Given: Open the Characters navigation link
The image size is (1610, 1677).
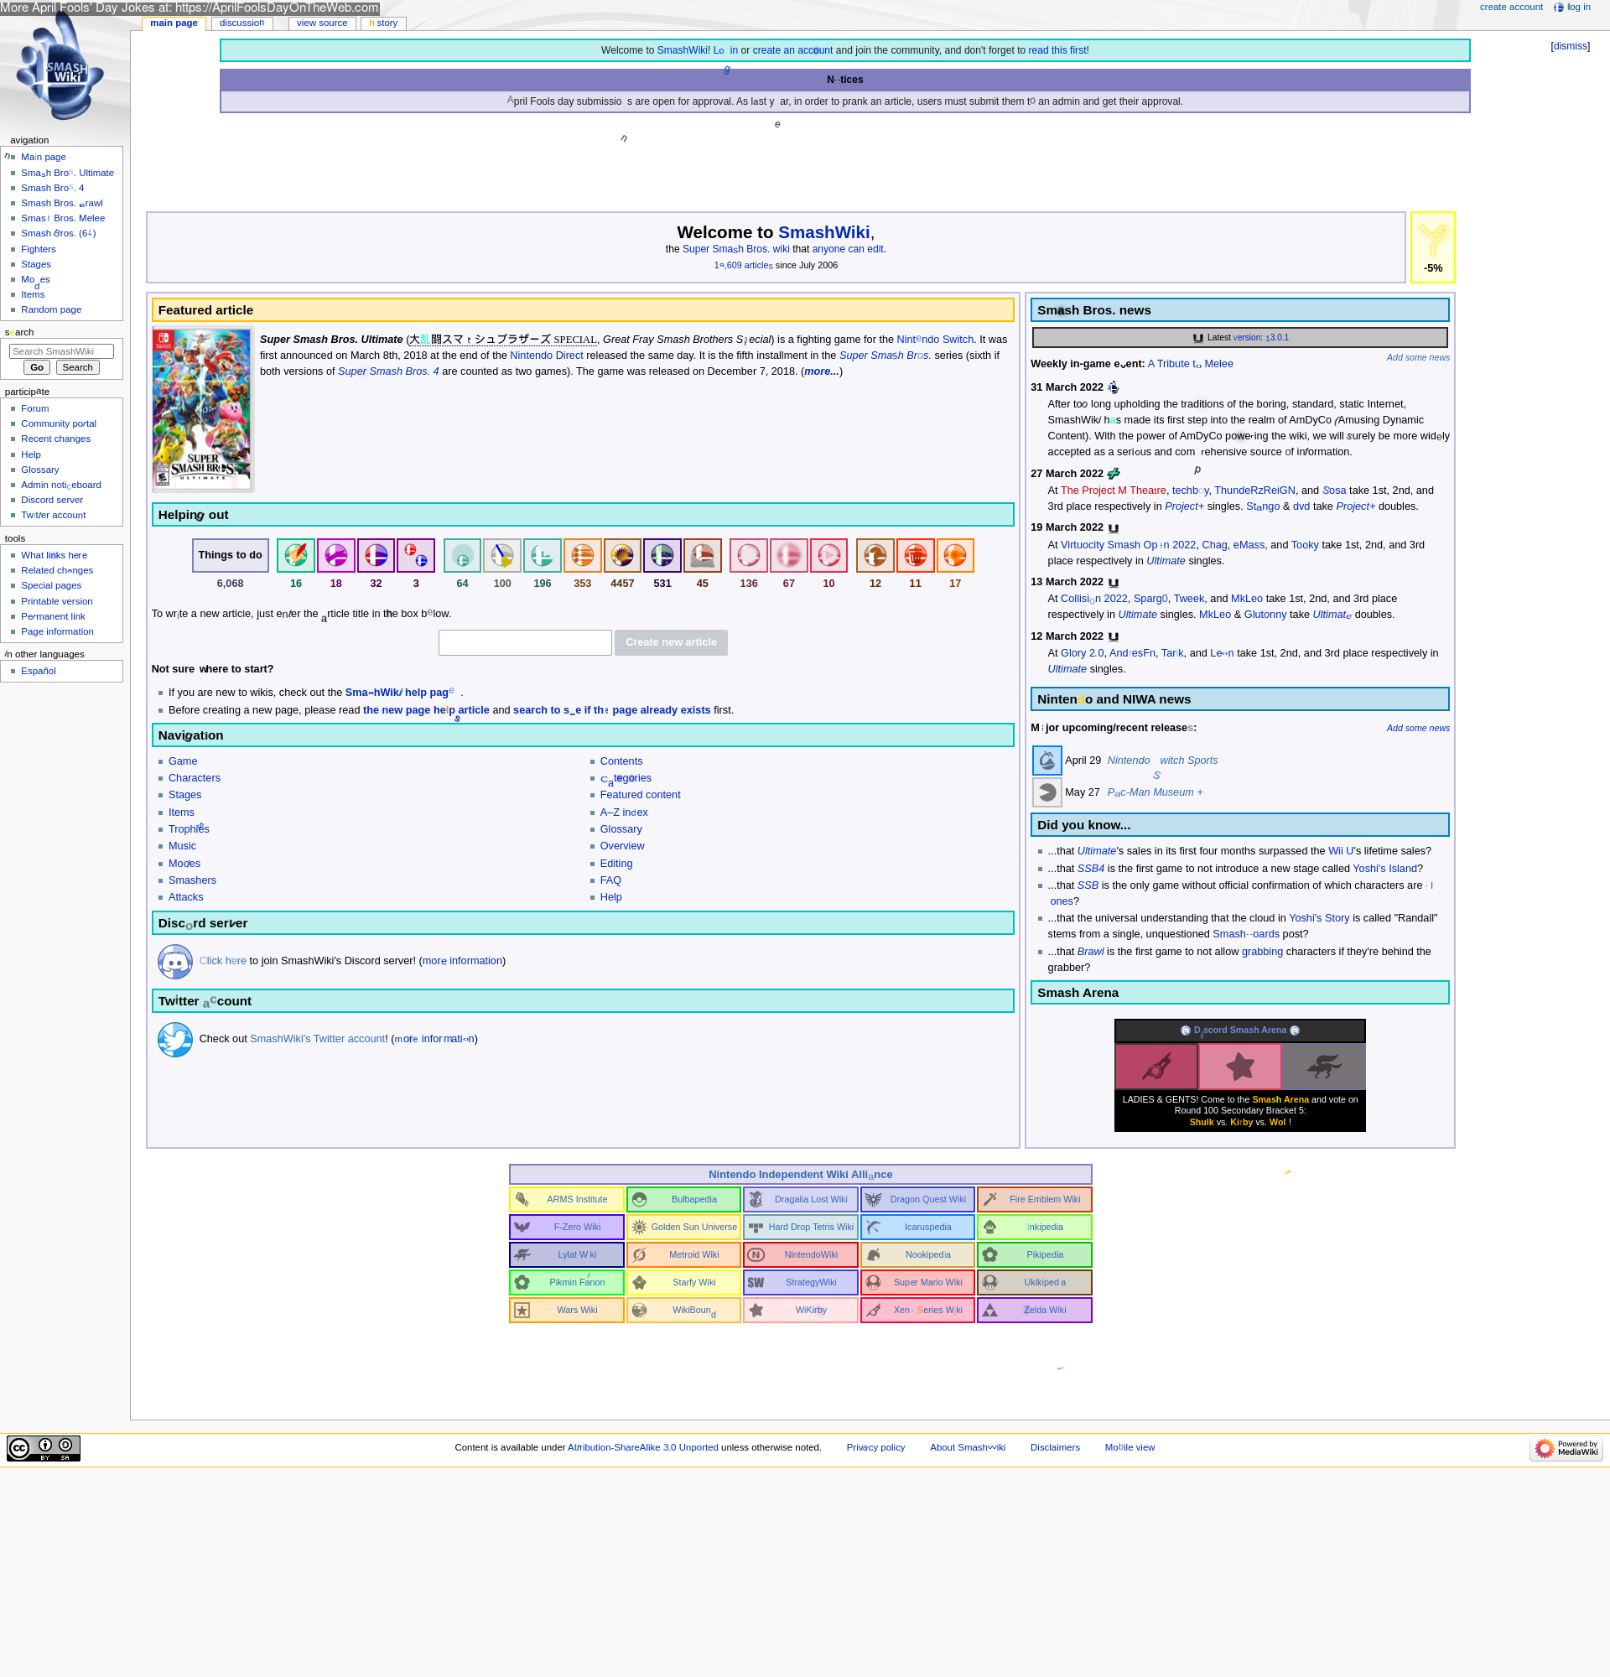Looking at the screenshot, I should pyautogui.click(x=195, y=778).
